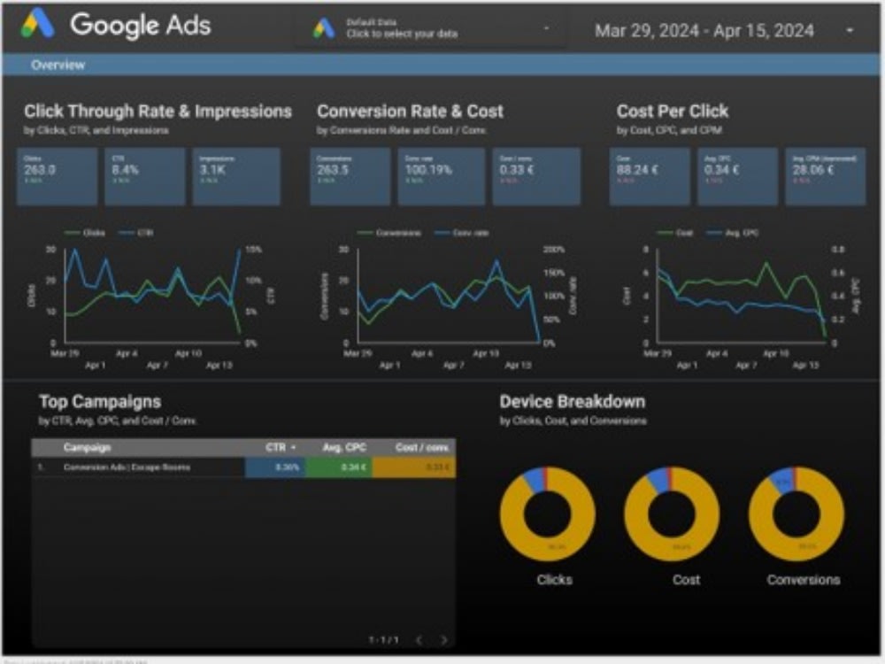
Task: Click the CTR sort arrow indicator
Action: point(294,448)
